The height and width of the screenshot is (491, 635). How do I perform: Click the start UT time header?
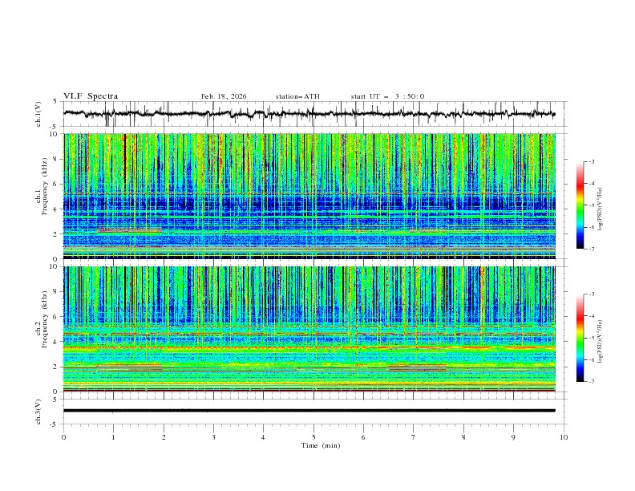pyautogui.click(x=387, y=96)
